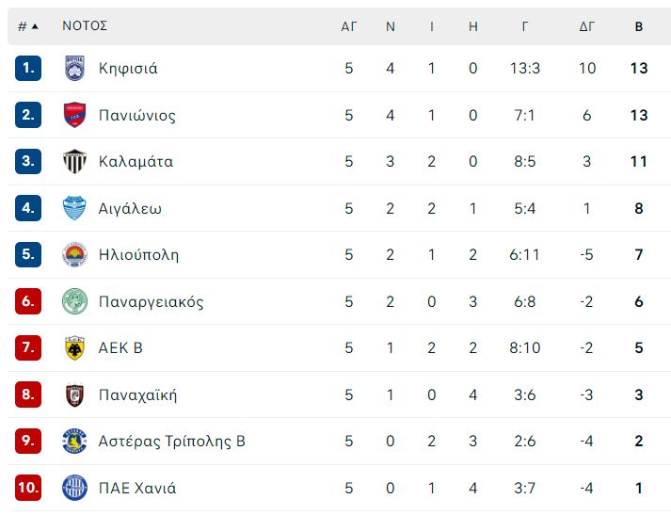Click the Παναργειακός green crest
Image resolution: width=671 pixels, height=515 pixels.
coord(74,301)
